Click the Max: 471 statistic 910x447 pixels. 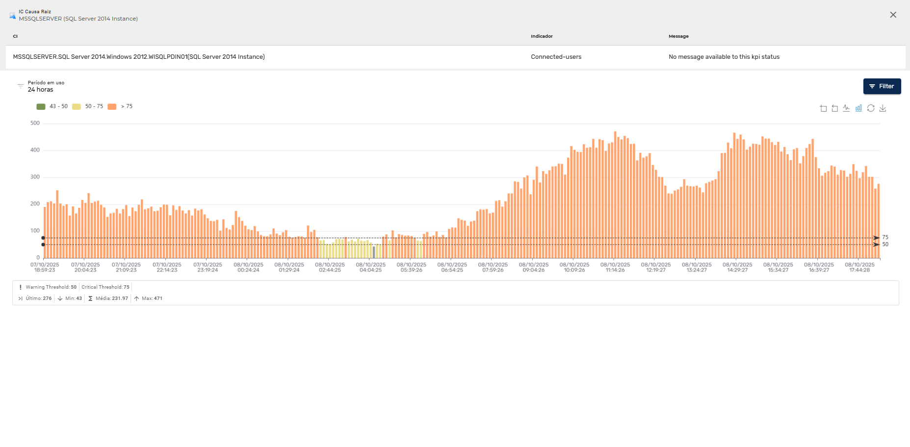(x=148, y=298)
